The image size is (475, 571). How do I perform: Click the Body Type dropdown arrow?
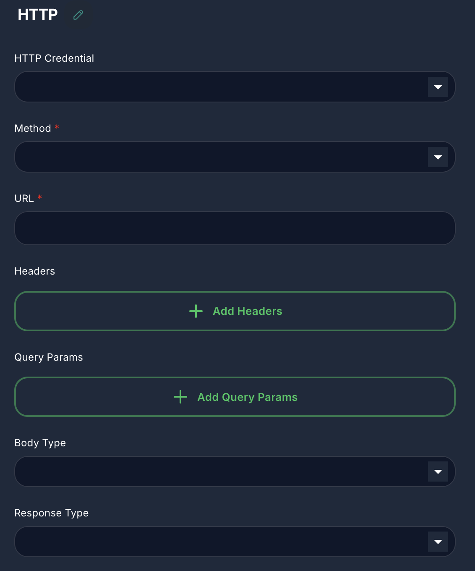[x=438, y=471]
